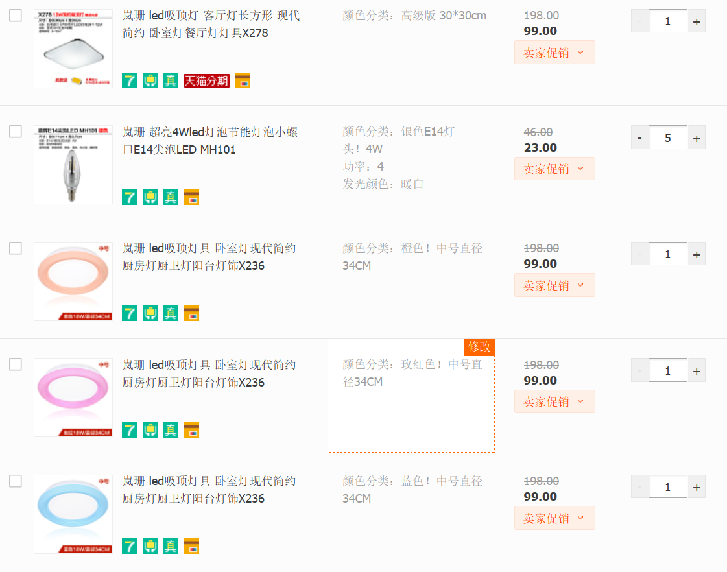
Task: Open 卖家促销 dropdown for MH101 bulb
Action: 554,169
